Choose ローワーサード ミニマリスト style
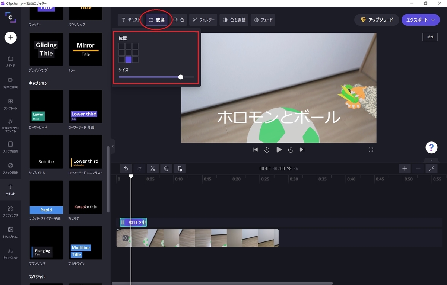Image resolution: width=447 pixels, height=285 pixels. 86,152
